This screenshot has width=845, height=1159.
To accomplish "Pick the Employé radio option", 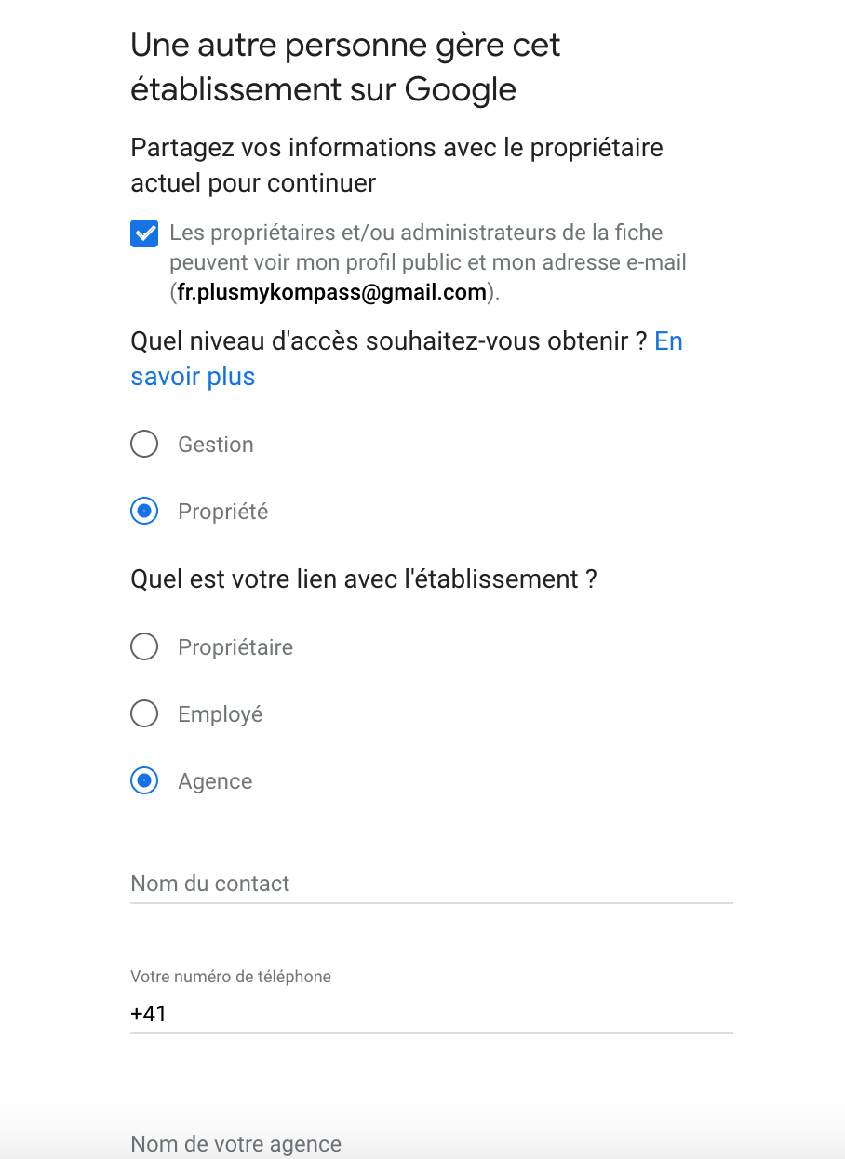I will [x=144, y=713].
